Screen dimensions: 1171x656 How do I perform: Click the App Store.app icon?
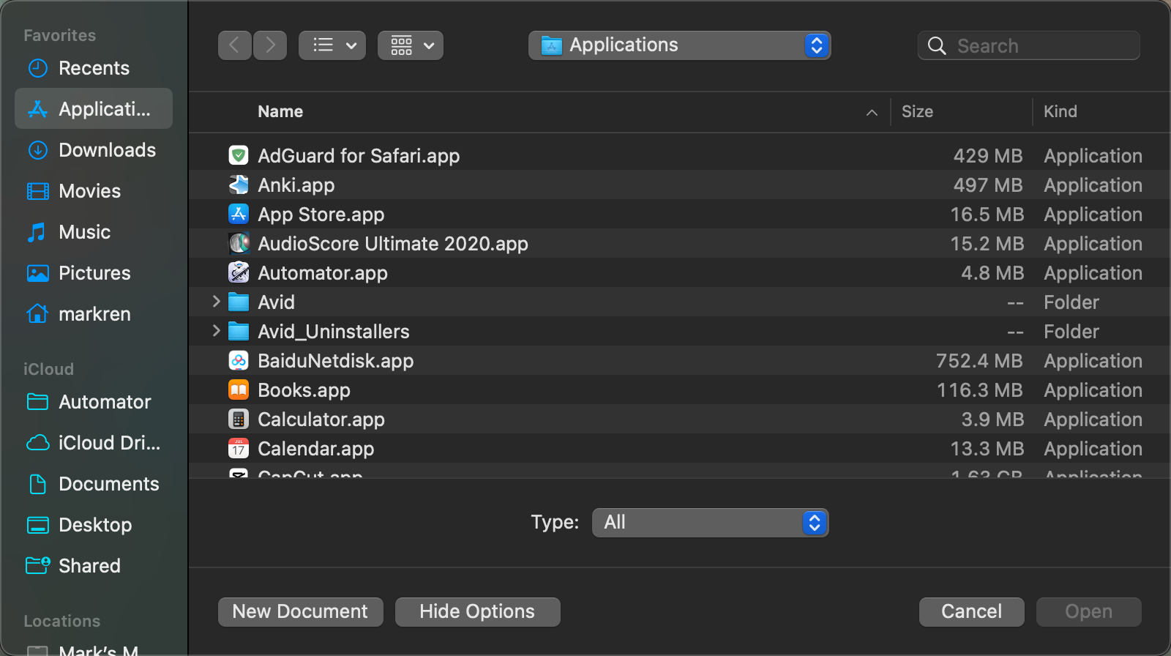[x=239, y=214]
